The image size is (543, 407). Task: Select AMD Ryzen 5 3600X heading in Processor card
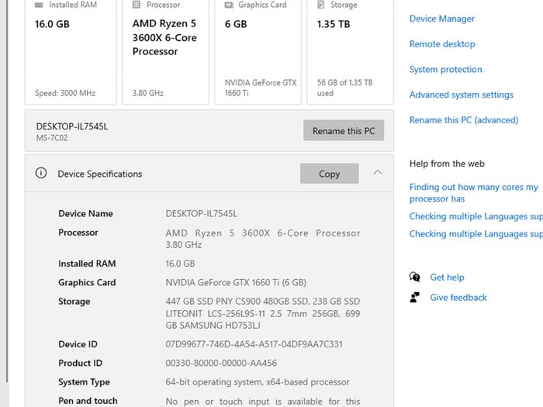pyautogui.click(x=164, y=37)
